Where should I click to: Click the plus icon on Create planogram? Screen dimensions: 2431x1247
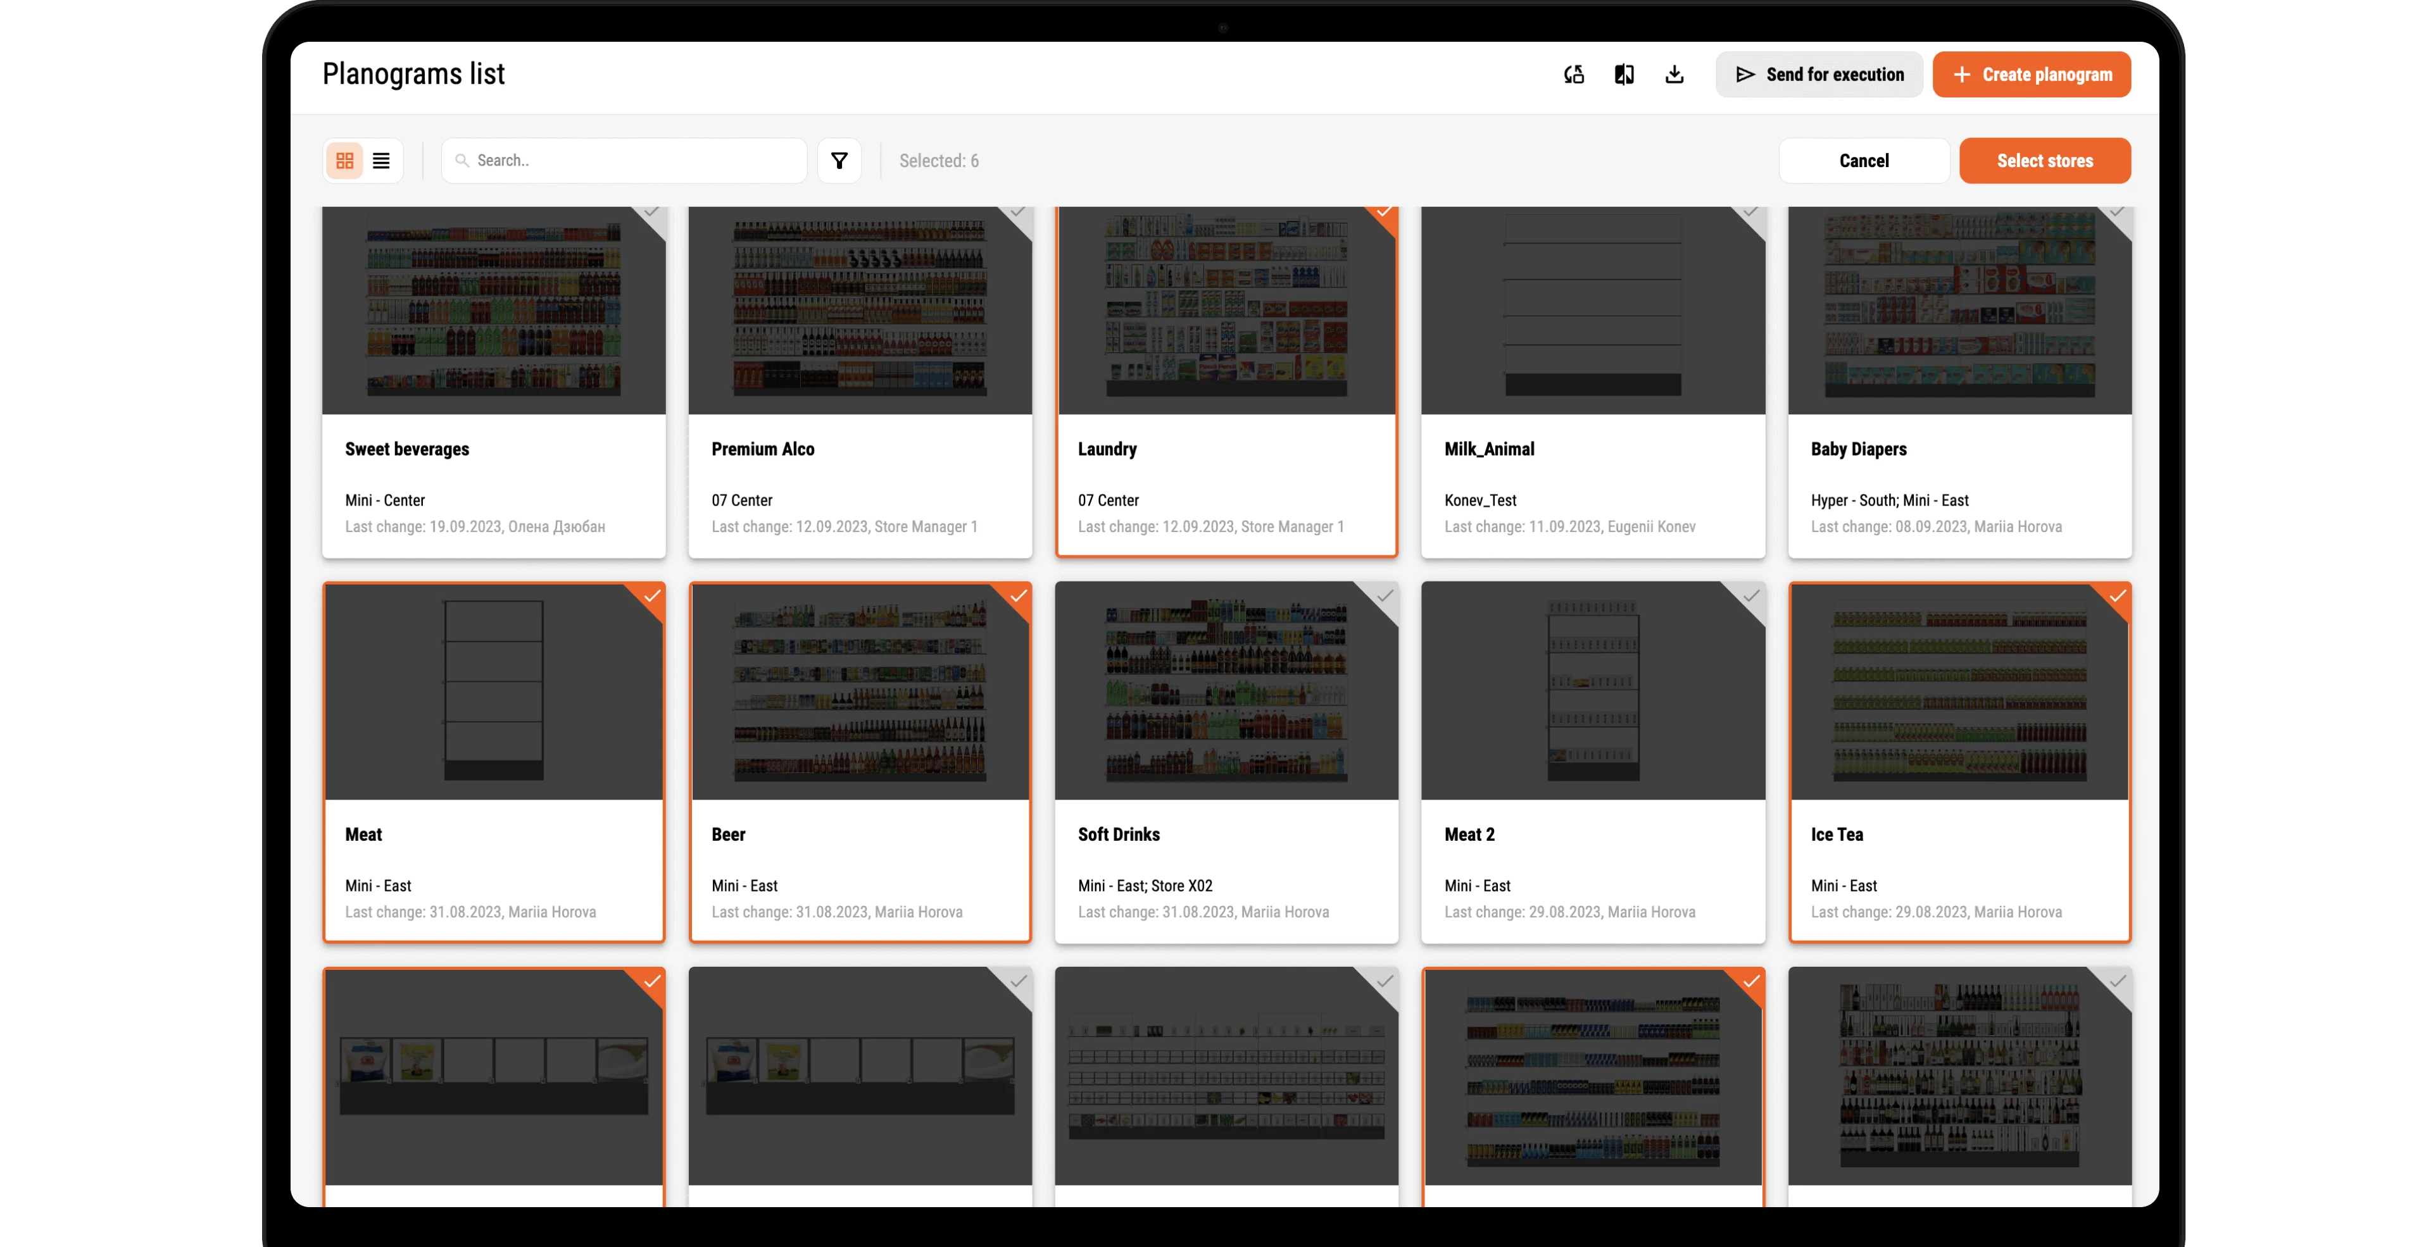pos(1964,73)
